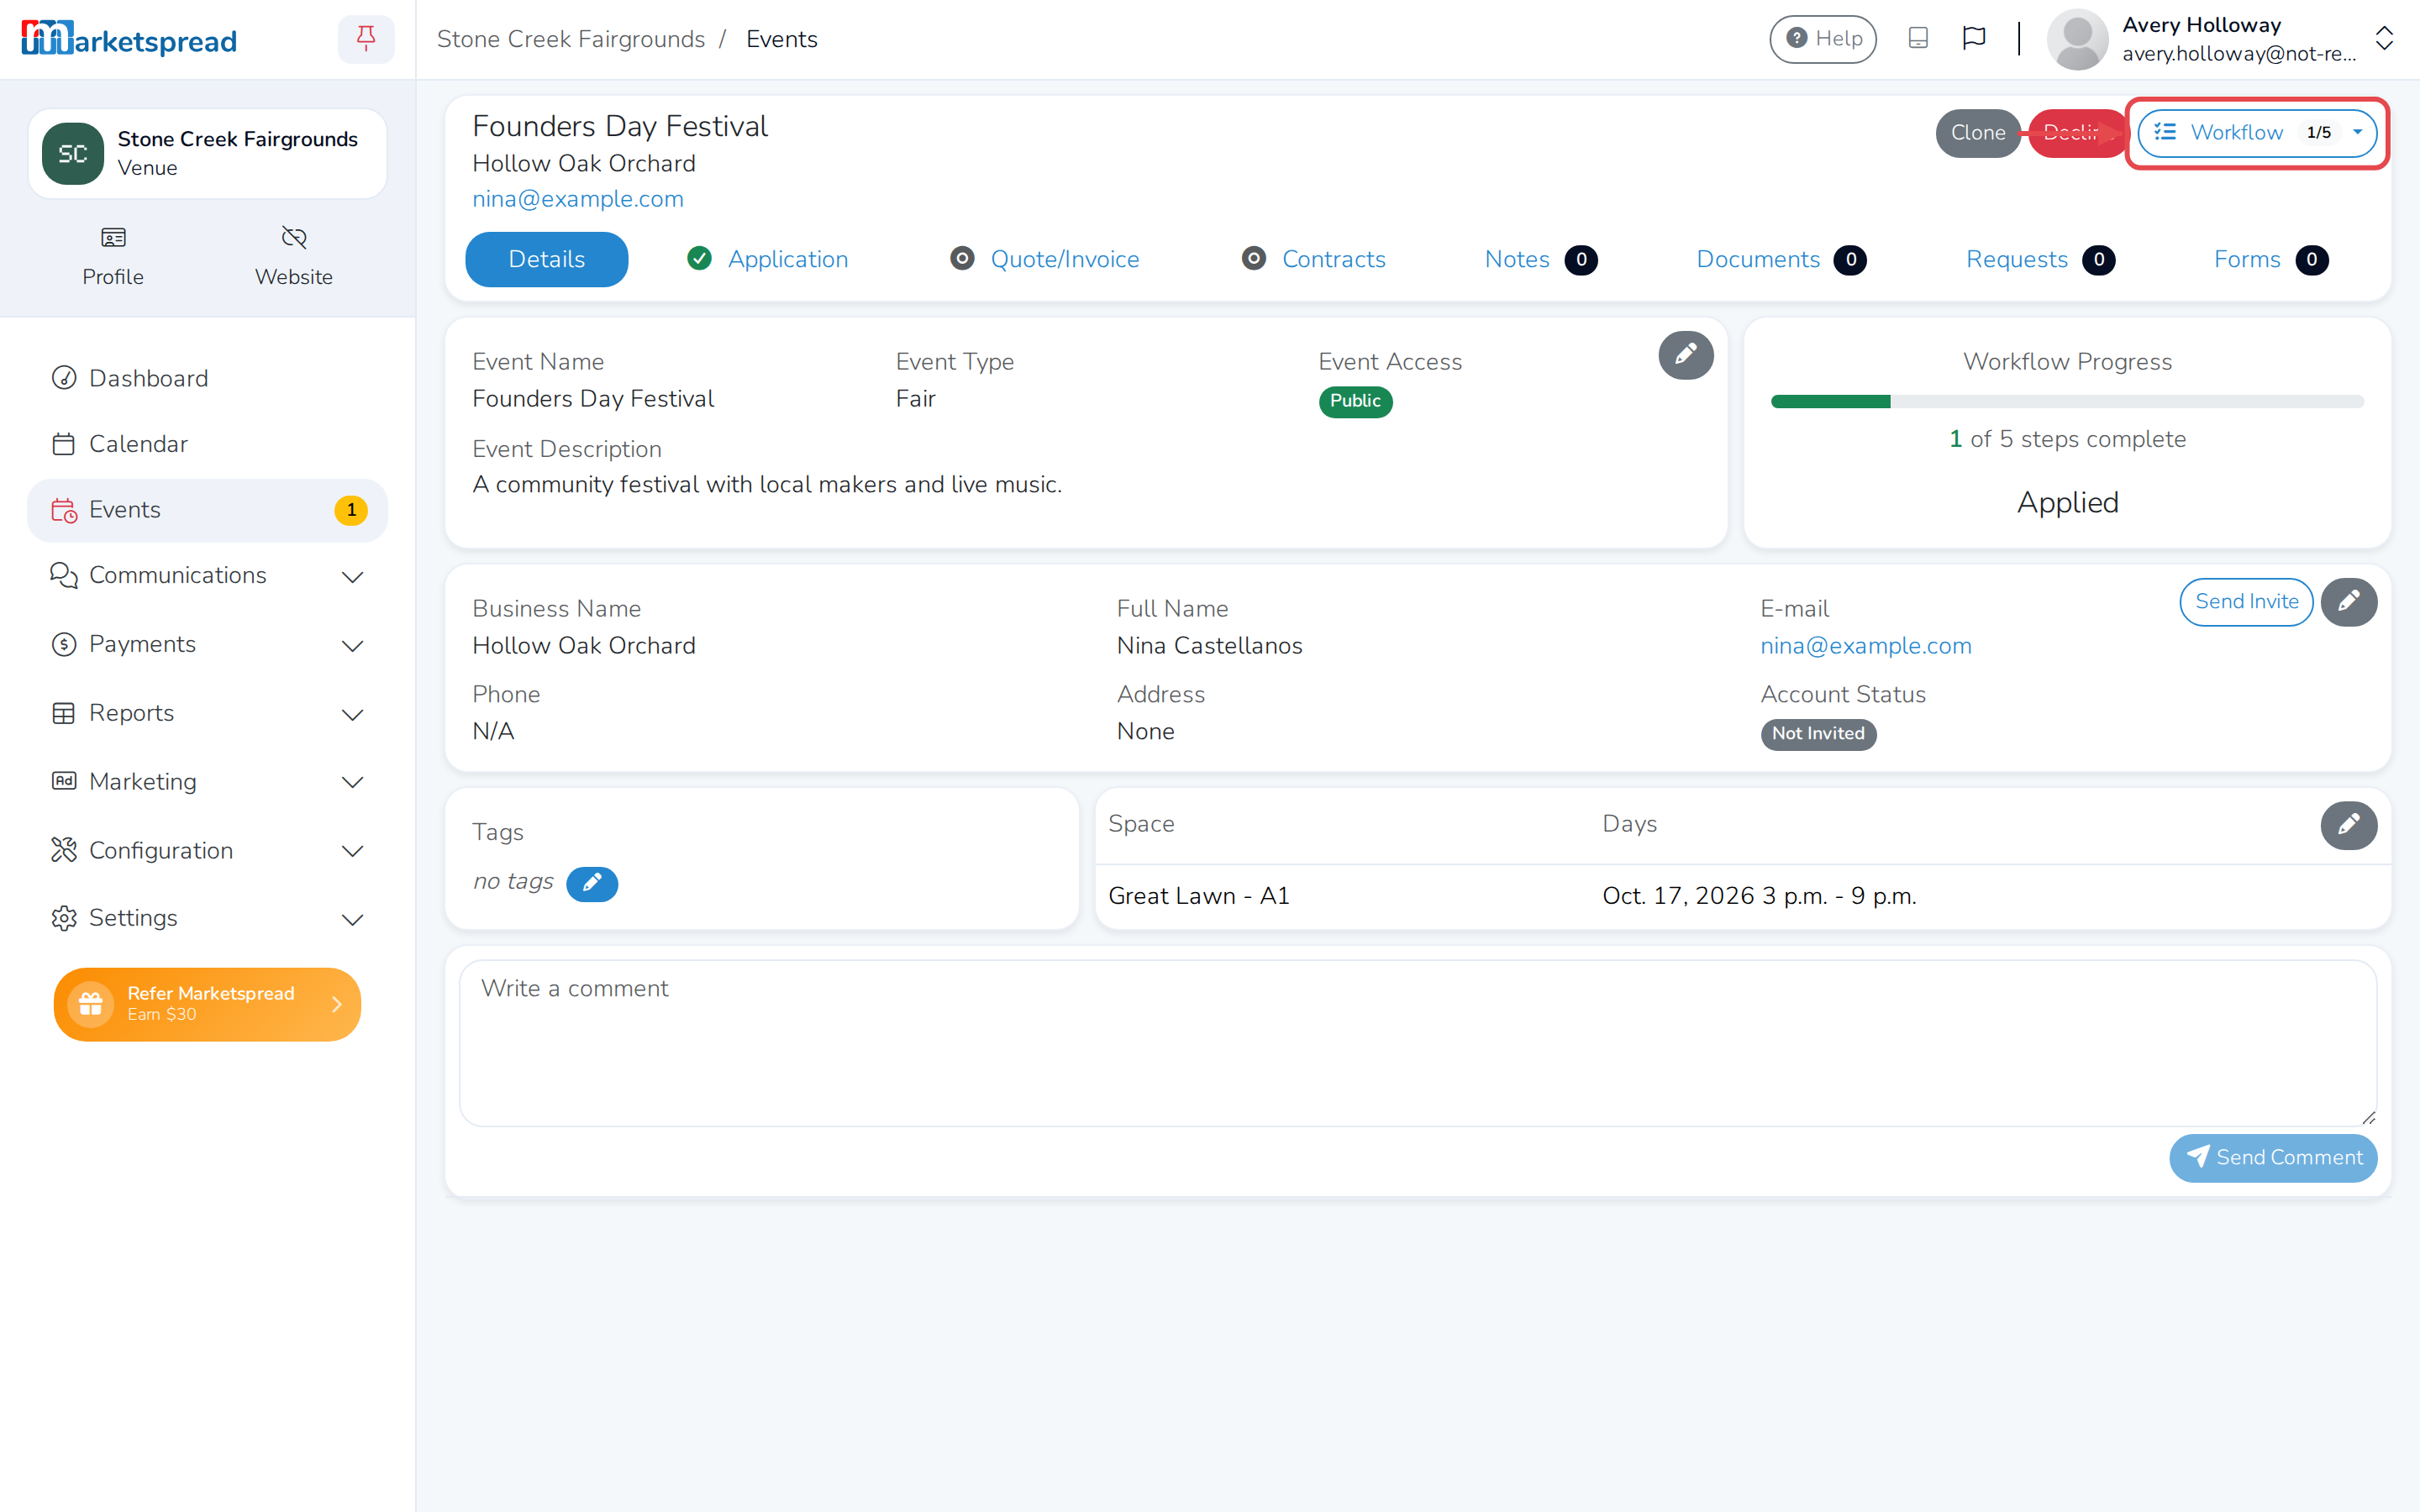Click the Clone button

[1977, 133]
